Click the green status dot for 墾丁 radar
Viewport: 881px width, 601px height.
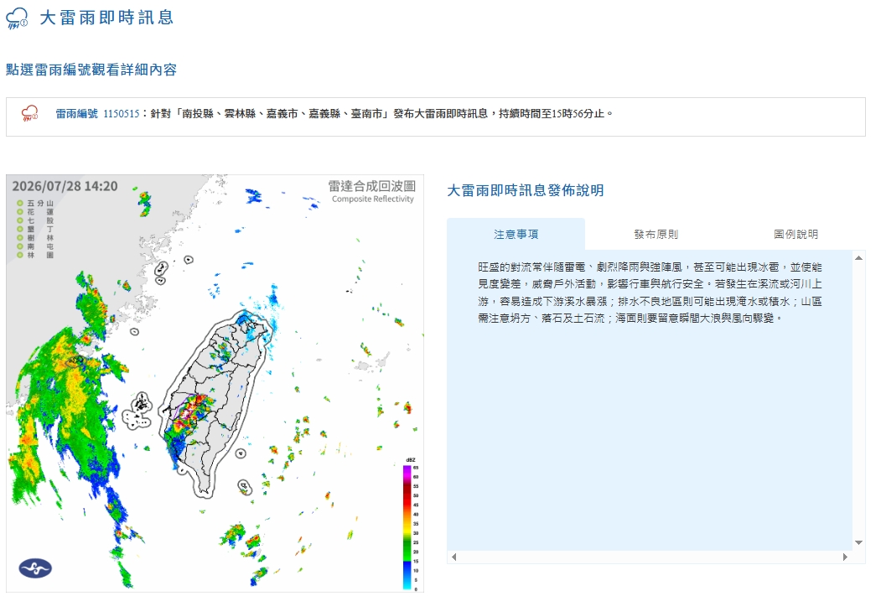(x=20, y=229)
